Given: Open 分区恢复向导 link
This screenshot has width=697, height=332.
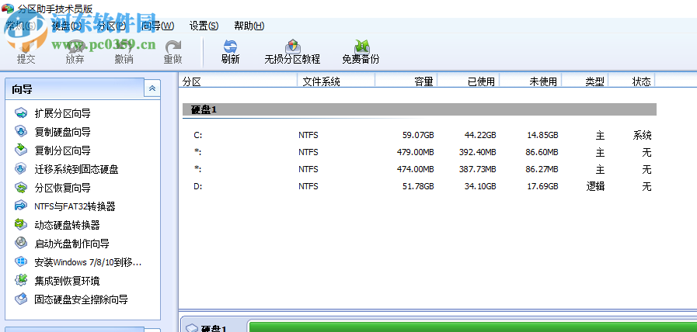Looking at the screenshot, I should click(62, 188).
